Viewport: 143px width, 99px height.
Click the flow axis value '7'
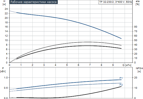pyautogui.click(x=90, y=65)
